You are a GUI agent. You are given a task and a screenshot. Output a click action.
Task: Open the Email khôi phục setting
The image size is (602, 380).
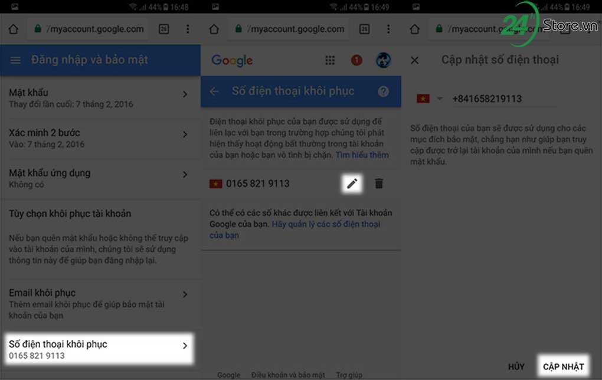click(x=100, y=304)
